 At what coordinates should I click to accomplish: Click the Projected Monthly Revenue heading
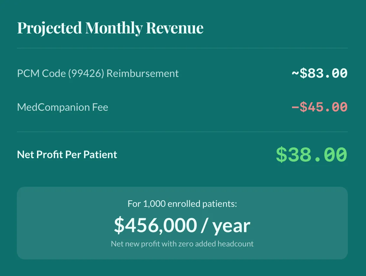tap(110, 28)
